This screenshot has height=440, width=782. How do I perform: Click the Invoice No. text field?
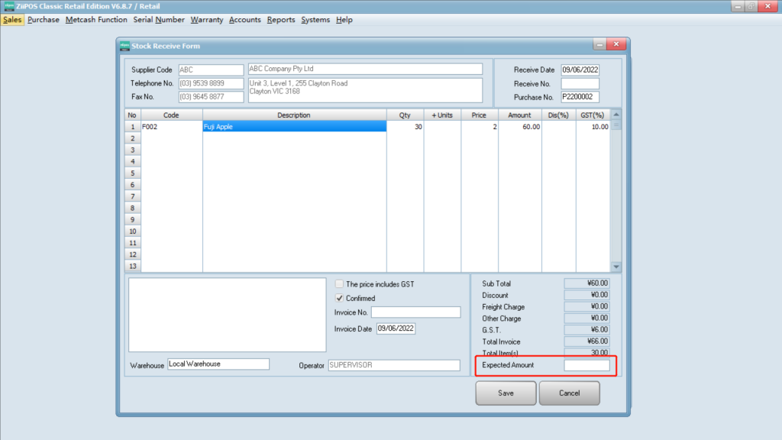point(416,312)
